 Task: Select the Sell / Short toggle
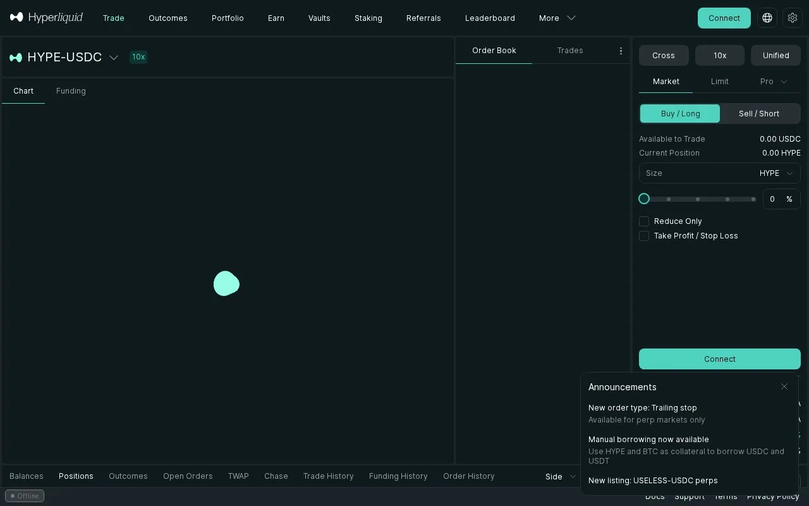759,114
